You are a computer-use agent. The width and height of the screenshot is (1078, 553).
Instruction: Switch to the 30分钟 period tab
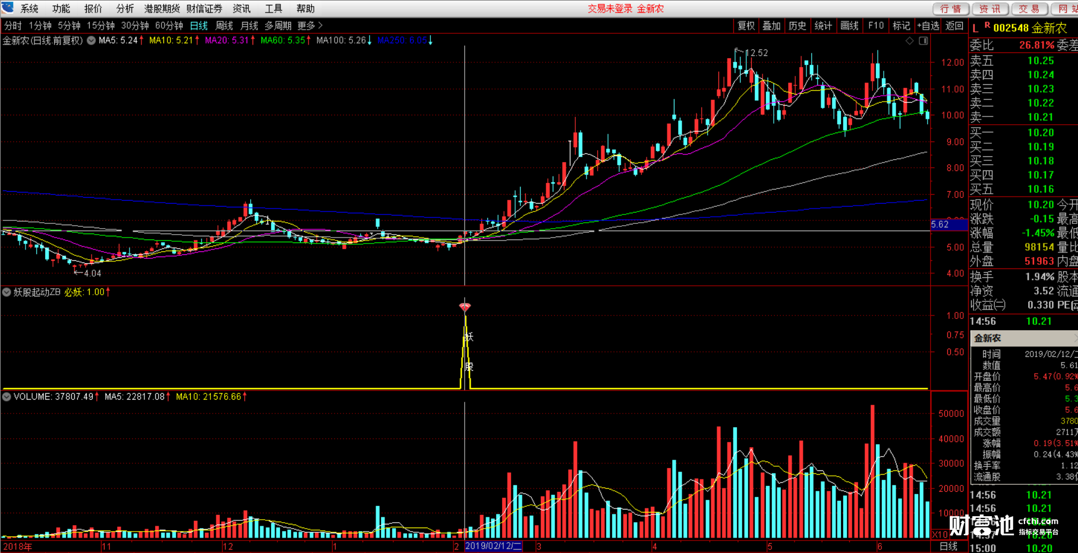135,26
